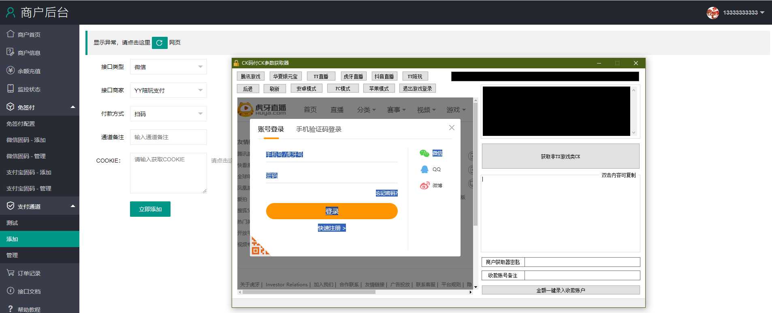The height and width of the screenshot is (313, 772).
Task: Choose the QQ penguin login icon
Action: [424, 169]
